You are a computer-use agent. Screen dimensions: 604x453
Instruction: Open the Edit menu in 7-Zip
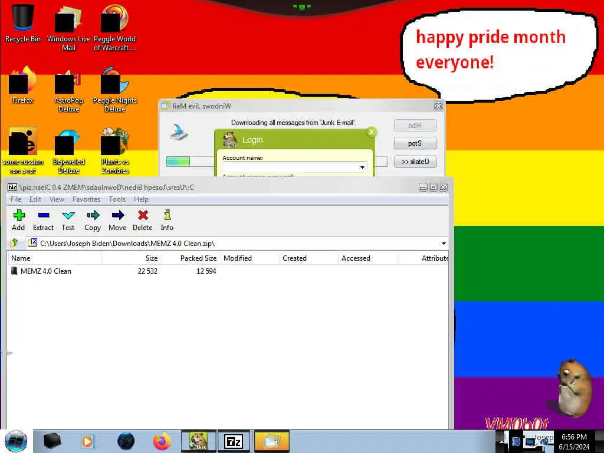35,199
